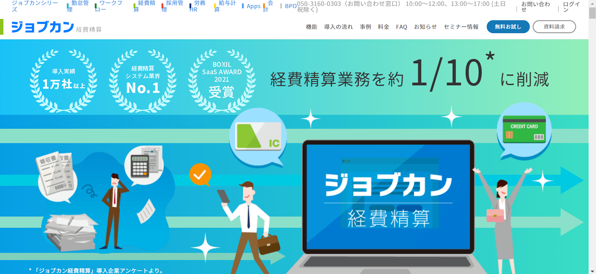This screenshot has width=596, height=274.
Task: Click ログイン link
Action: pos(571,6)
